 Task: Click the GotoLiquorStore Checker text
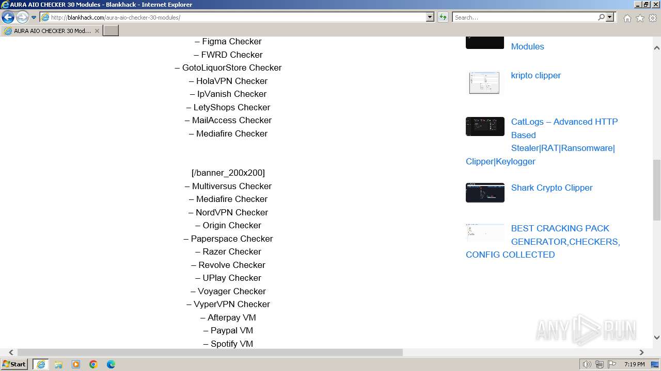[228, 68]
